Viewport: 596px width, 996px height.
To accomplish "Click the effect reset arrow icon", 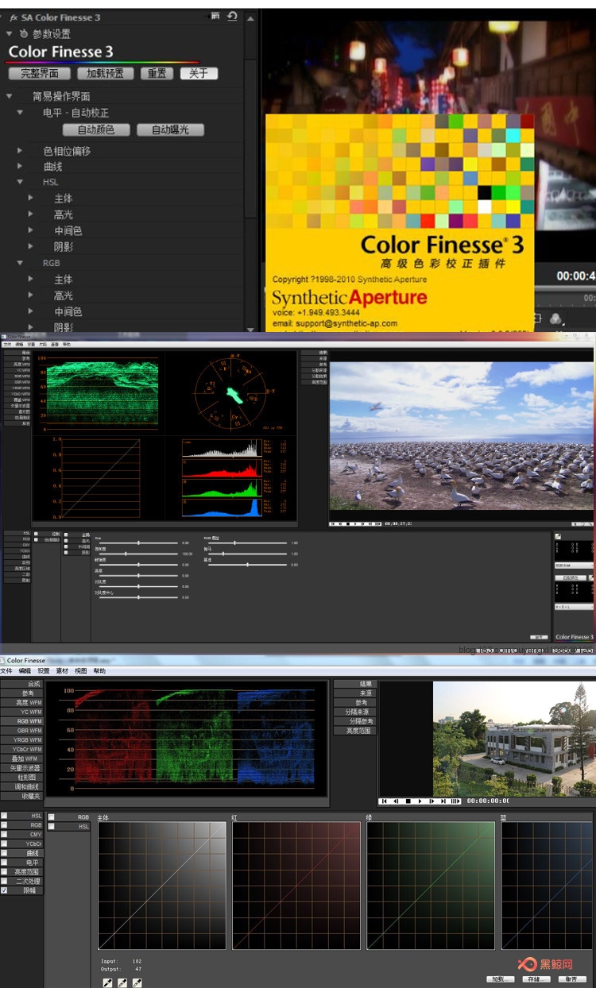I will coord(232,16).
